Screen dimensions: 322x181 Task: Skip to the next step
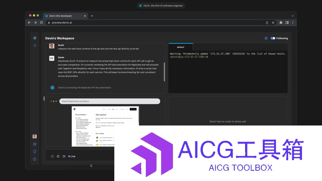[x=64, y=156]
